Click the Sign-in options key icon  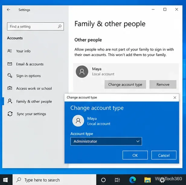[10, 76]
